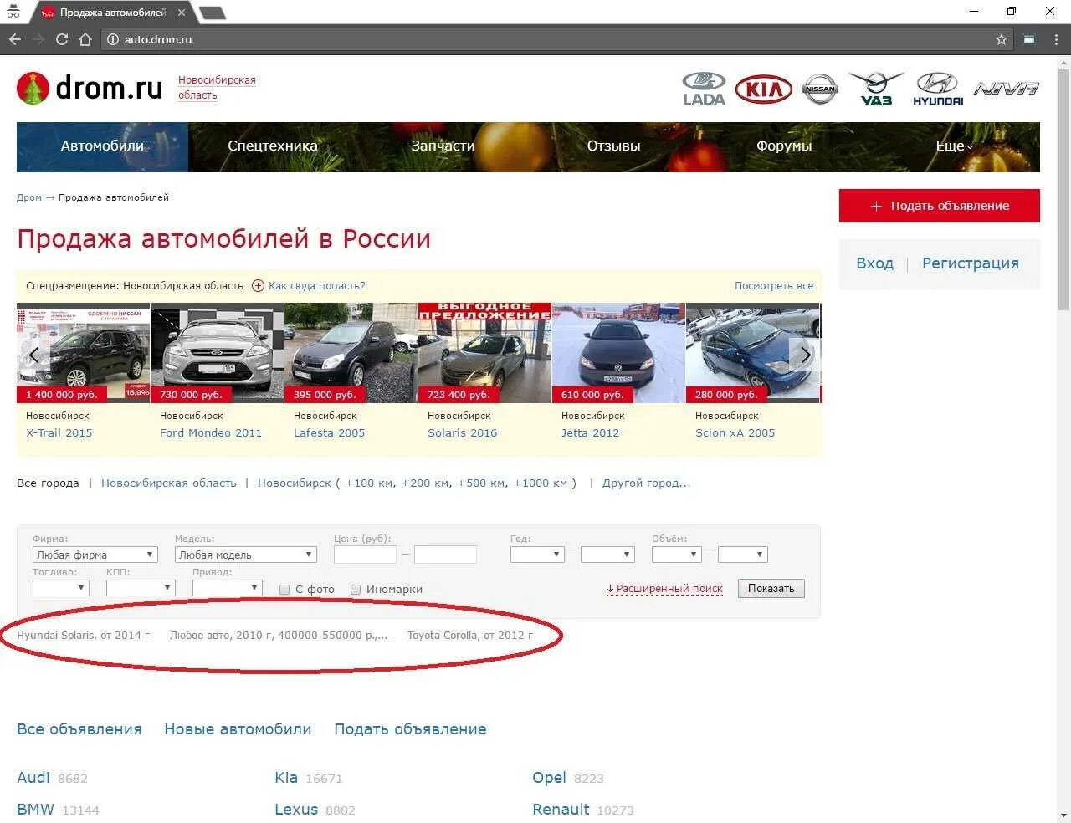Open the Hyundai brand logo
This screenshot has height=823, width=1071.
pyautogui.click(x=938, y=89)
